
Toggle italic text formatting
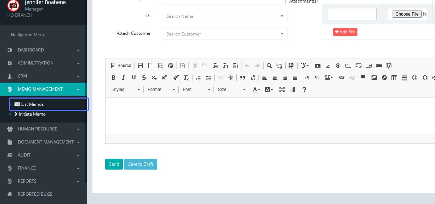(124, 78)
